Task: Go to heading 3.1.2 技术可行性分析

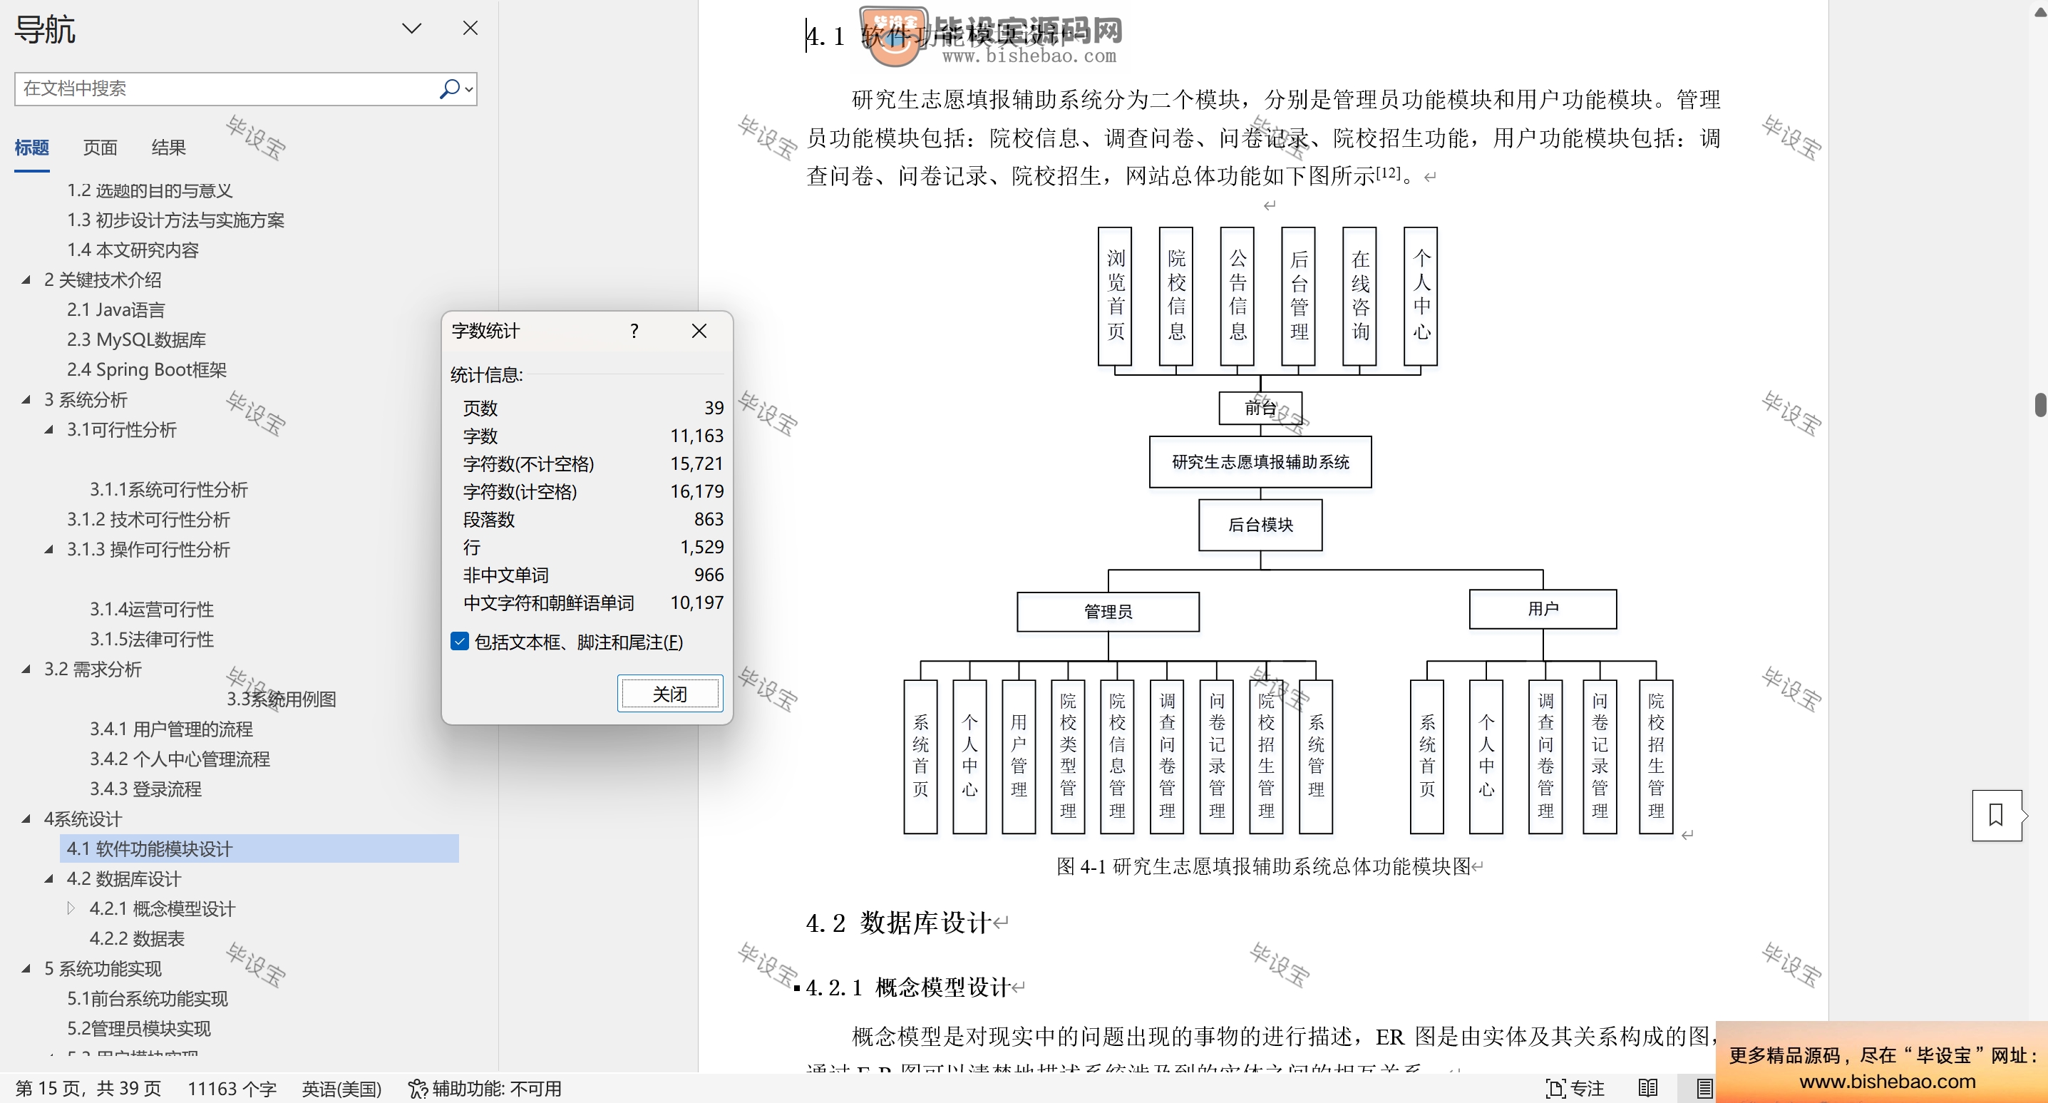Action: click(149, 519)
